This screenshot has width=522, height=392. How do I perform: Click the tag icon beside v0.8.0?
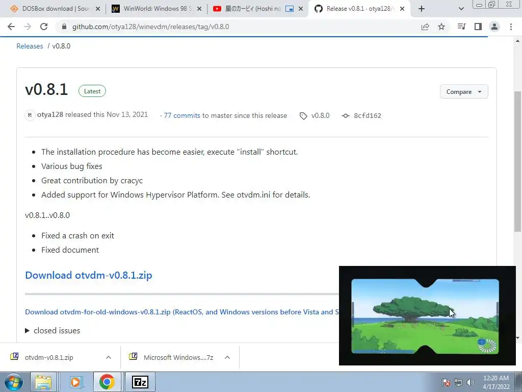pyautogui.click(x=303, y=116)
